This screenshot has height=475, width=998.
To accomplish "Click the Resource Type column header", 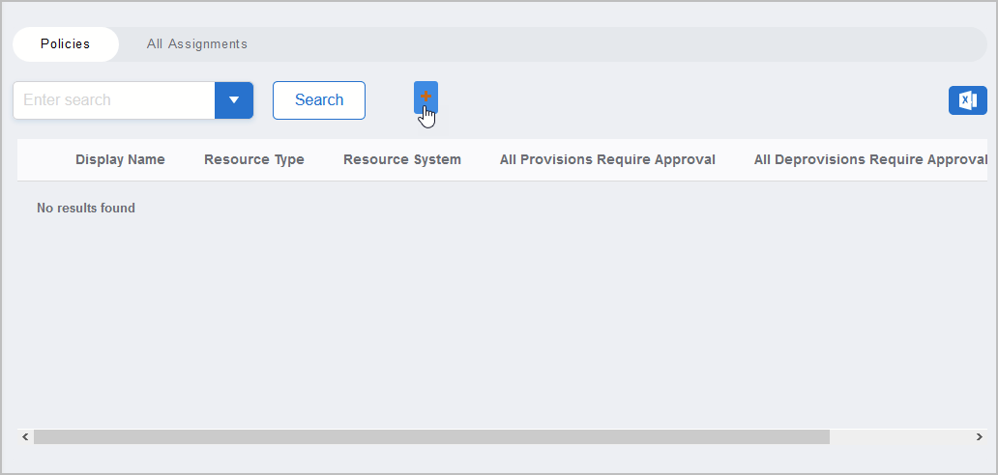I will tap(254, 160).
